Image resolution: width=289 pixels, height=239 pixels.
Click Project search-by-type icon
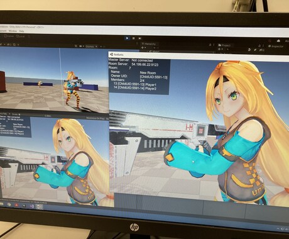coord(249,50)
